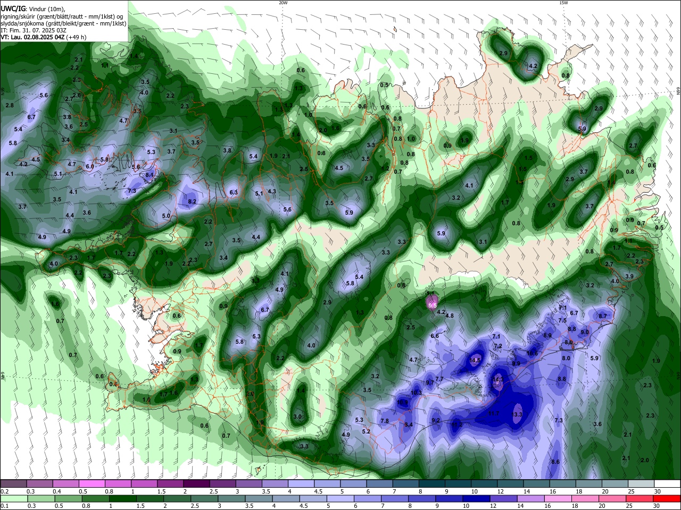The image size is (681, 510).
Task: Click the 11.7 precipitation value
Action: (494, 413)
